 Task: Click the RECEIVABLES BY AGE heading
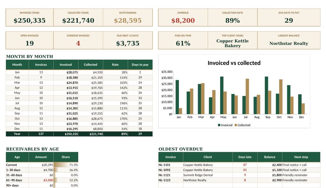33,149
